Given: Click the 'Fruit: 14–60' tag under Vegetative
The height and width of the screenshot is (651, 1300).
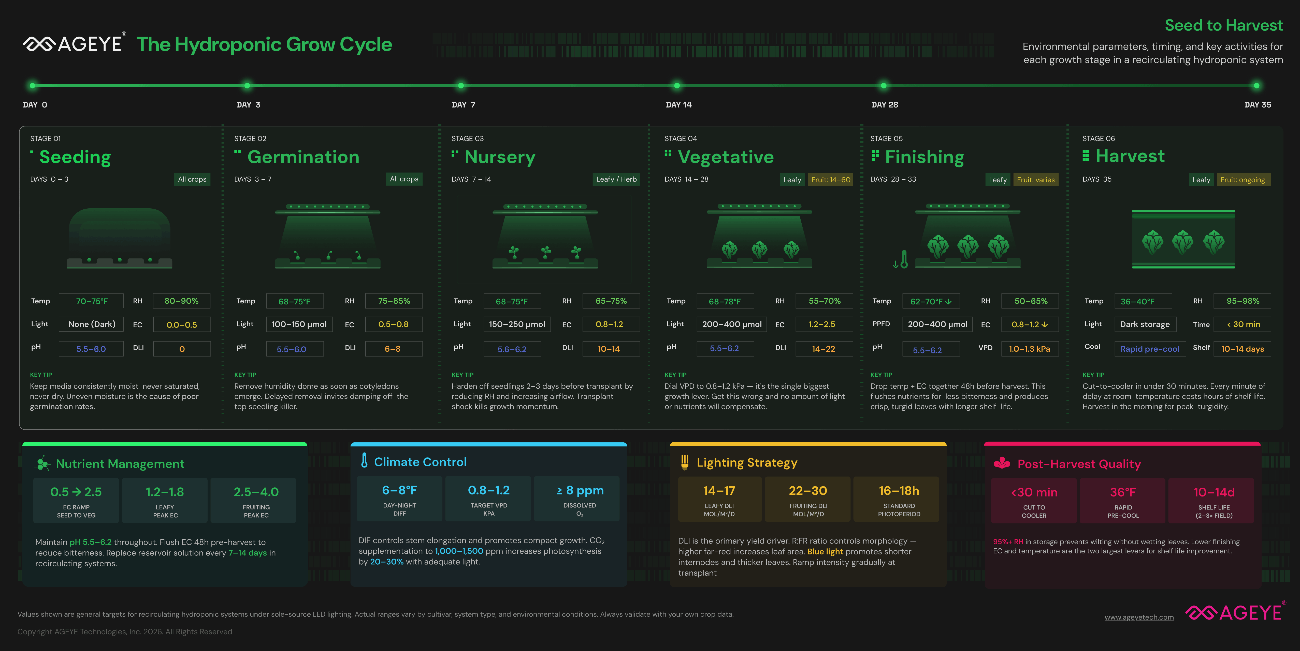Looking at the screenshot, I should 831,180.
